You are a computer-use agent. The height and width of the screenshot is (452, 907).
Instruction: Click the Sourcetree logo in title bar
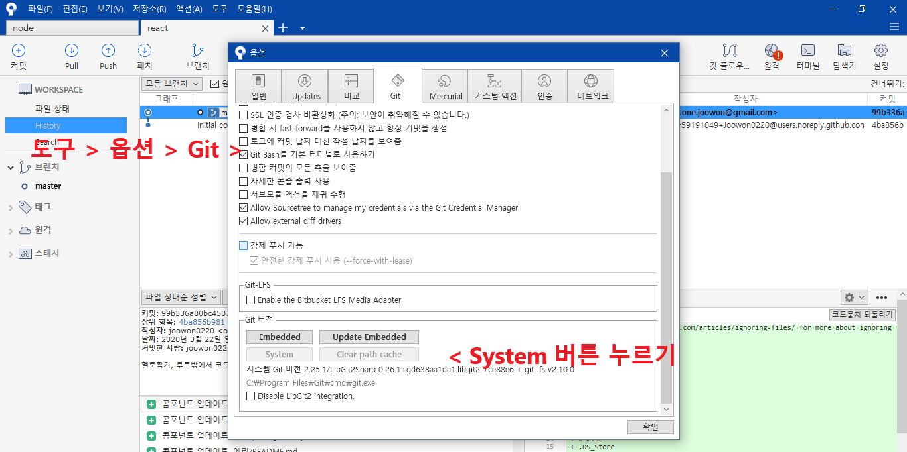[x=11, y=9]
